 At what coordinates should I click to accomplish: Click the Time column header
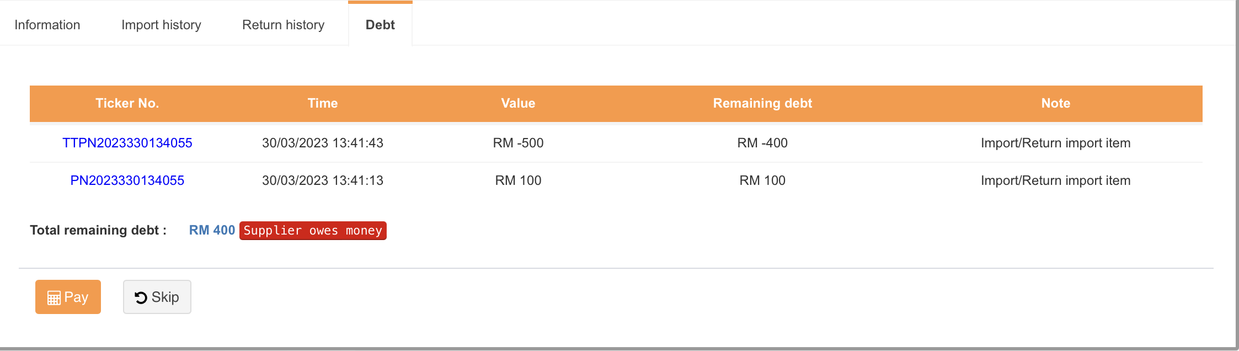point(323,103)
